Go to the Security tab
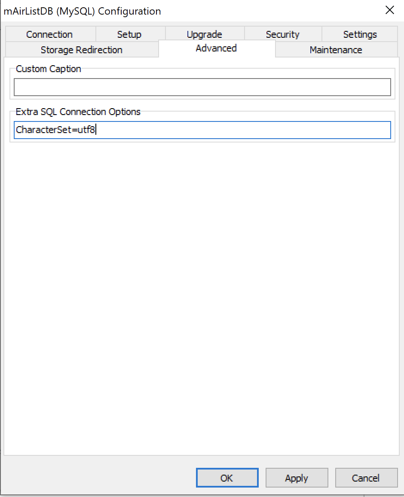This screenshot has height=497, width=404. 282,34
